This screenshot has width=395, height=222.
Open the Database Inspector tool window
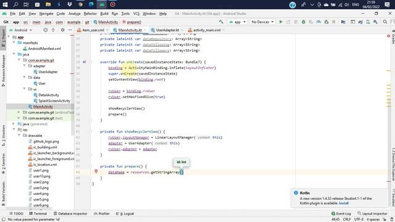pyautogui.click(x=70, y=213)
